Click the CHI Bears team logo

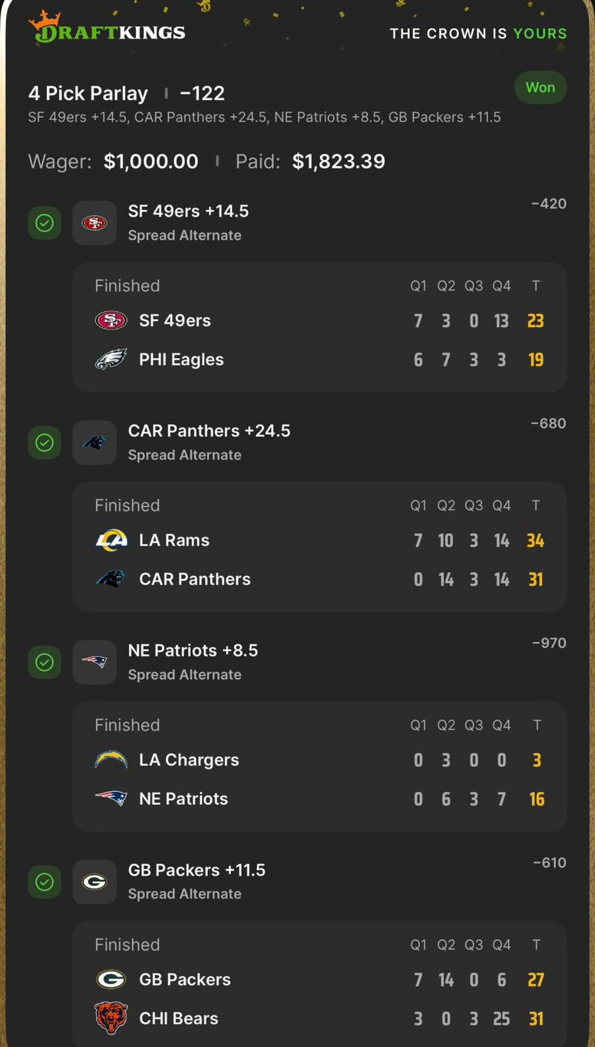(111, 1018)
